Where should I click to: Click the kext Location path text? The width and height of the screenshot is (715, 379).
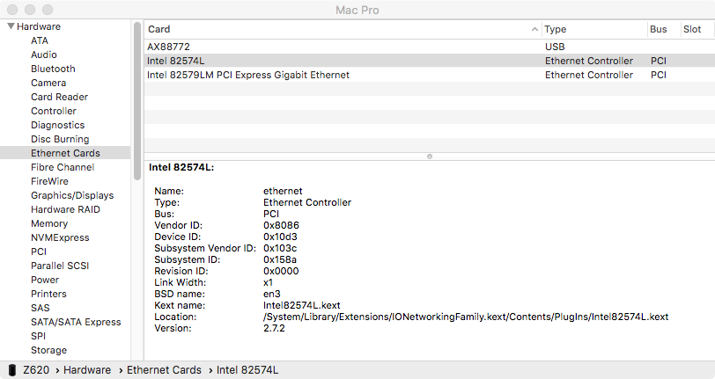[x=466, y=317]
